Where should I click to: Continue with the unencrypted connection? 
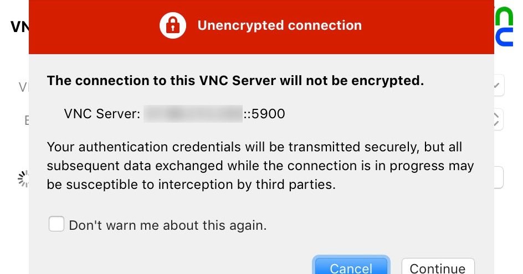point(438,266)
